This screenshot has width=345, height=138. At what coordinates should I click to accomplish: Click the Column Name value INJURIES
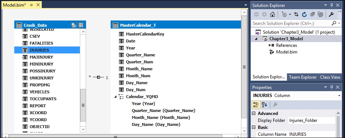pos(312,134)
